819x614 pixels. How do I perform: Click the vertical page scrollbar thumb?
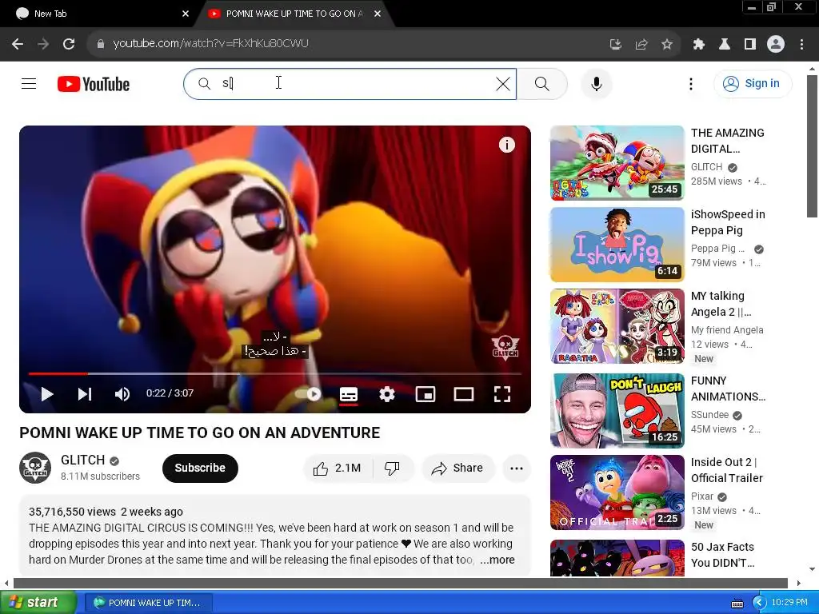[x=812, y=146]
